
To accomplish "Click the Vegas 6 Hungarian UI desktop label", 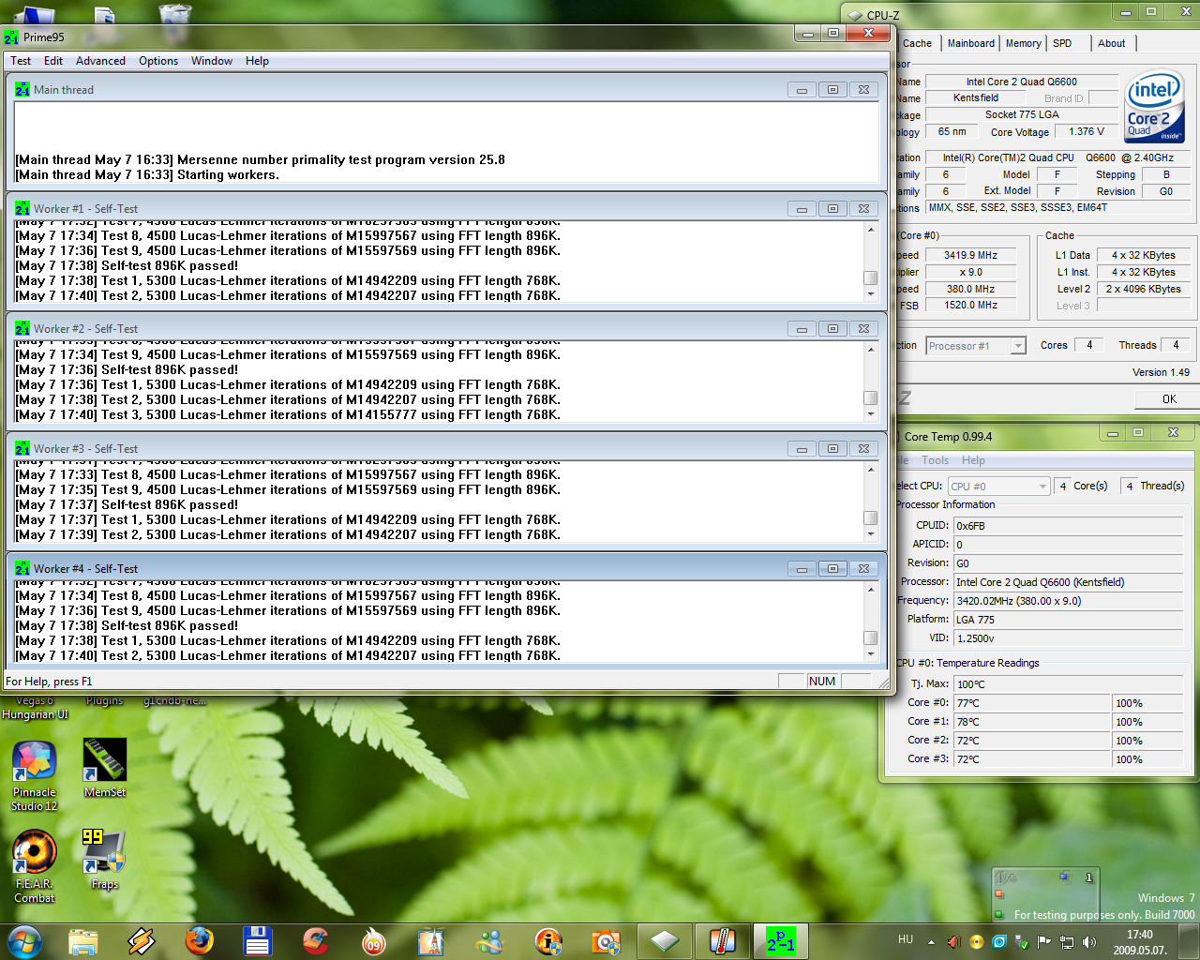I will coord(35,708).
